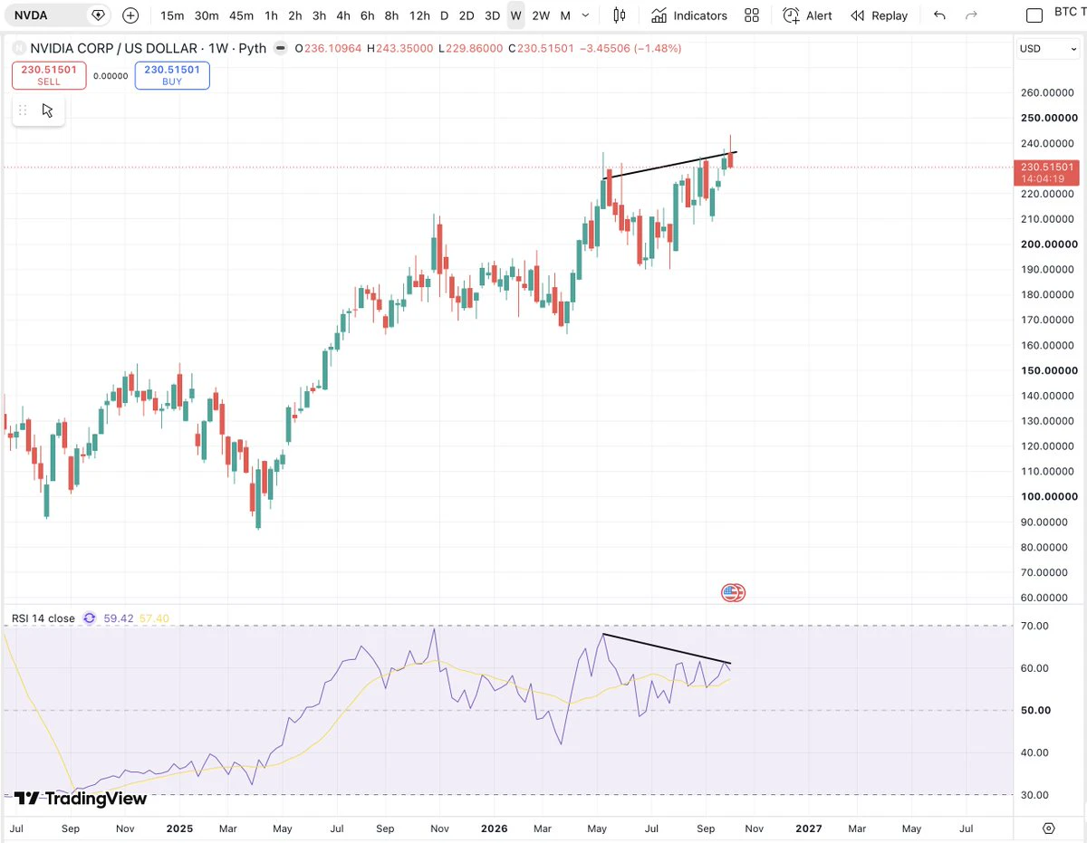Click the TradingView logo
Screen dimensions: 1087x843
(80, 798)
